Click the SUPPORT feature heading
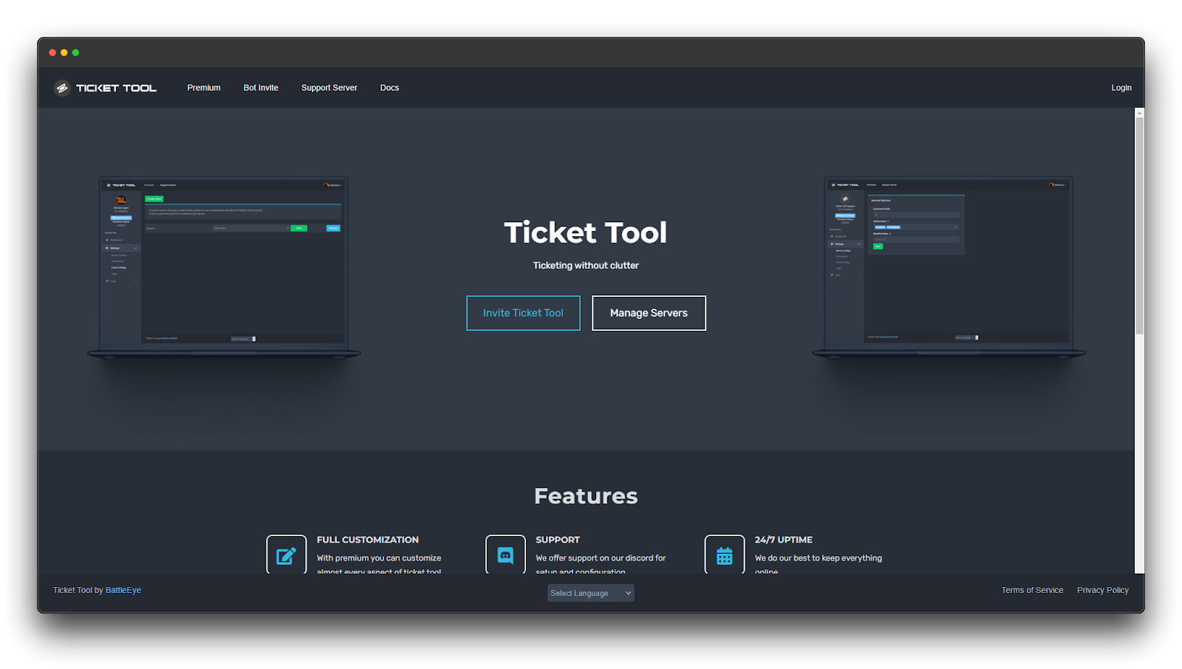This screenshot has height=669, width=1182. [558, 540]
